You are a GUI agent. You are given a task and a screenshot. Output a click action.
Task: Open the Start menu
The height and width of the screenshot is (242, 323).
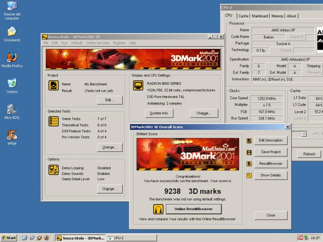8,238
